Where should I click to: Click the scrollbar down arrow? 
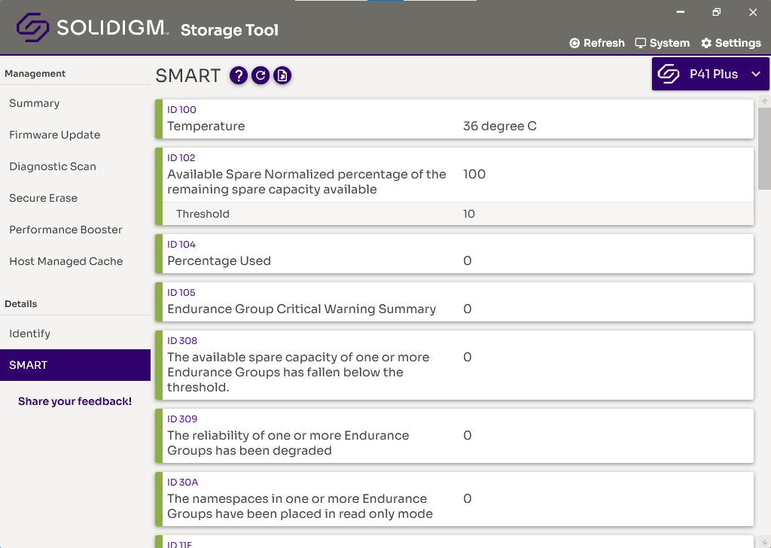click(765, 541)
